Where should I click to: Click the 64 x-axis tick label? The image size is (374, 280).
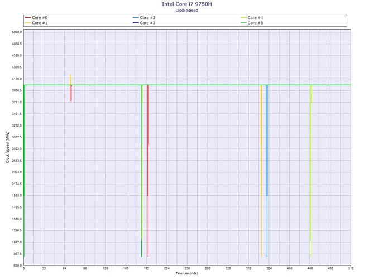(64, 268)
